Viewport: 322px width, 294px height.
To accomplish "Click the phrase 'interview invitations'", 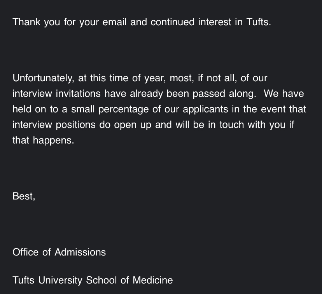I will pos(57,94).
